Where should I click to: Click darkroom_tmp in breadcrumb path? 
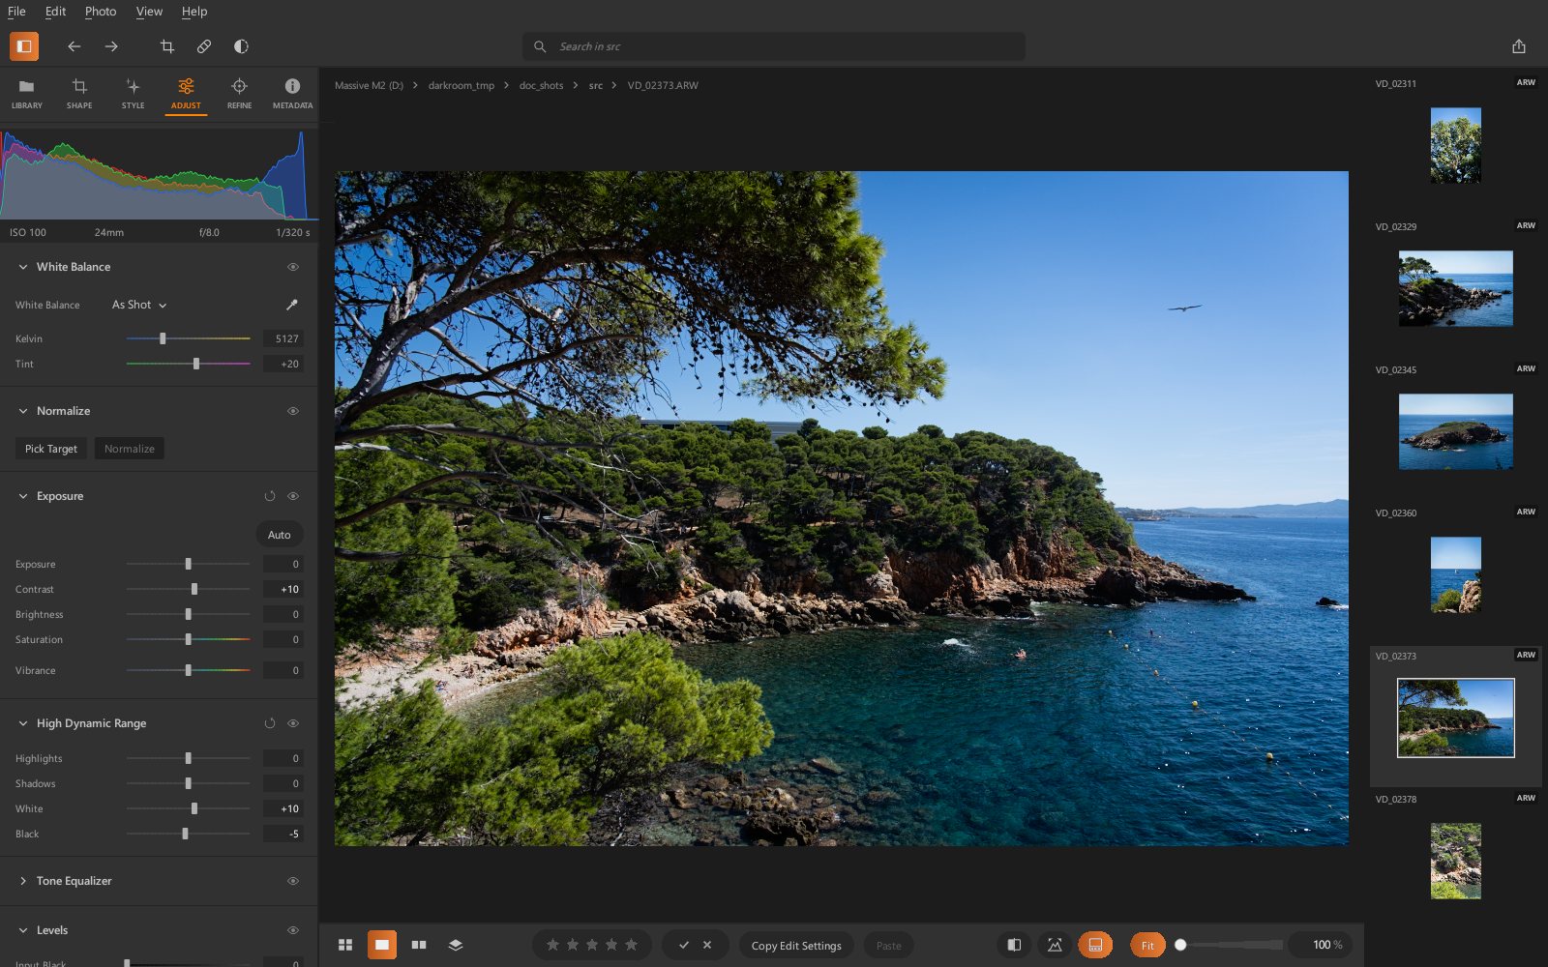pos(461,85)
